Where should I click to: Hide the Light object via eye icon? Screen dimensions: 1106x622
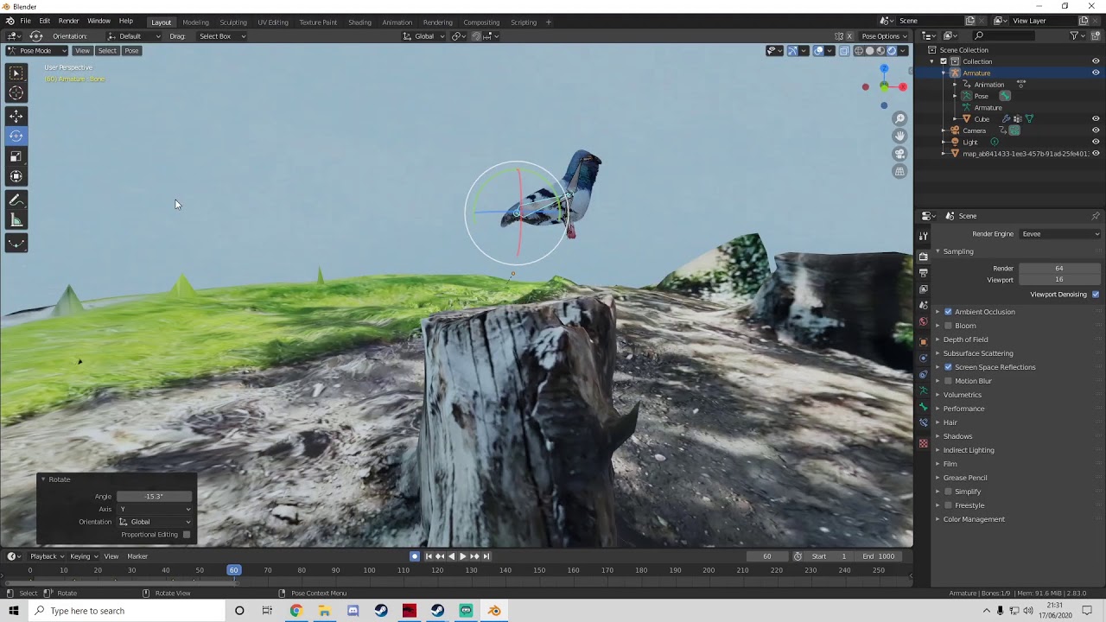click(x=1096, y=142)
